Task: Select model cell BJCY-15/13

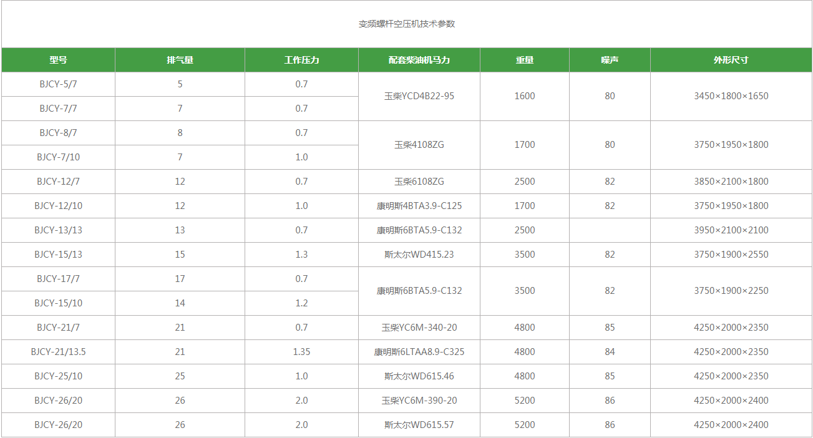Action: pyautogui.click(x=58, y=255)
